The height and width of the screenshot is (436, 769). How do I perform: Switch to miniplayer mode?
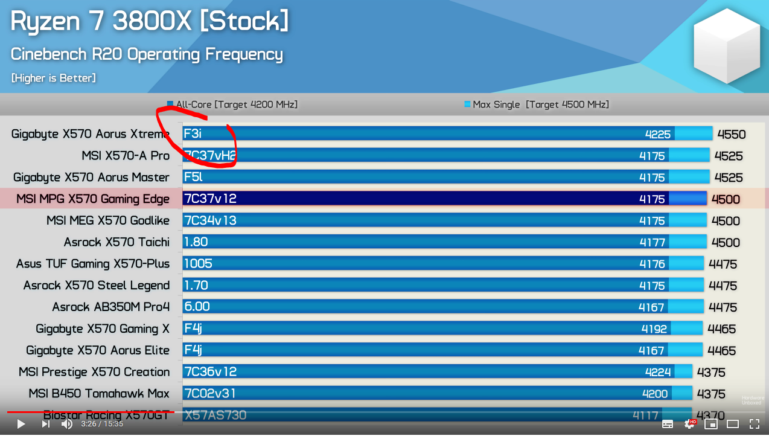coord(711,424)
